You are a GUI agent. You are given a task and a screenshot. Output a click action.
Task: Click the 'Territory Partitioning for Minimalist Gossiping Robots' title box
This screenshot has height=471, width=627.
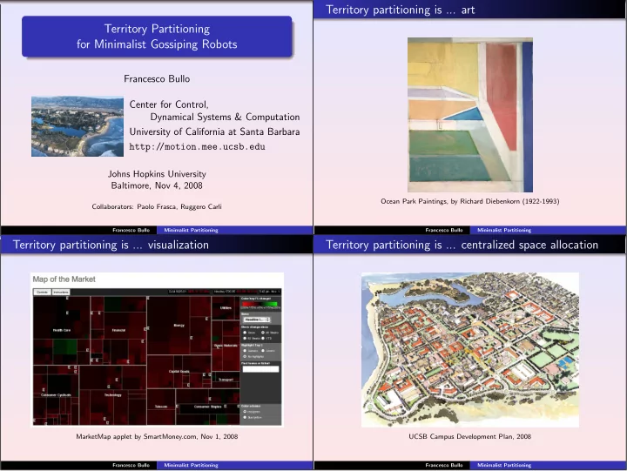coord(157,37)
